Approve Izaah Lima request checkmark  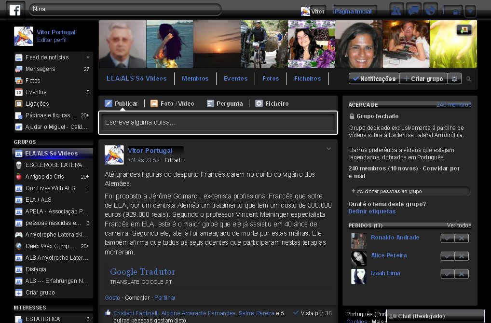[x=448, y=274]
